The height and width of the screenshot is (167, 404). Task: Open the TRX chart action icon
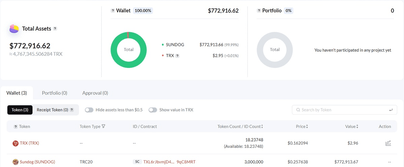pos(388,143)
